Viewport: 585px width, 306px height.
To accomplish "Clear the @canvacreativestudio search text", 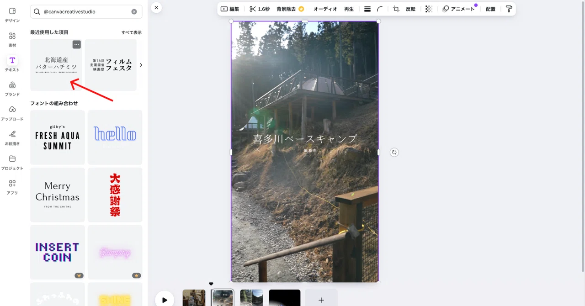I will point(134,11).
